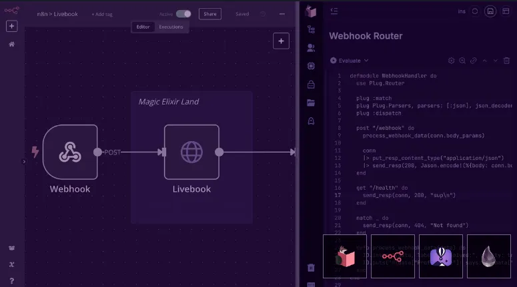Open the runtime settings chip icon

click(x=311, y=66)
